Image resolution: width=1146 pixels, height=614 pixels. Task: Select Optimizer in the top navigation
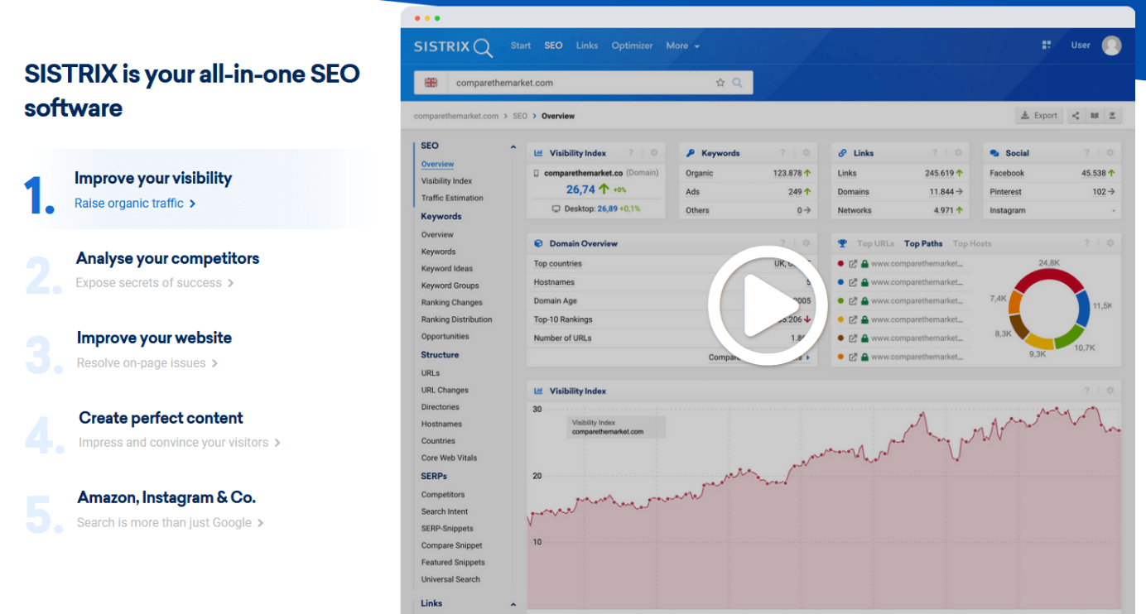pyautogui.click(x=632, y=46)
